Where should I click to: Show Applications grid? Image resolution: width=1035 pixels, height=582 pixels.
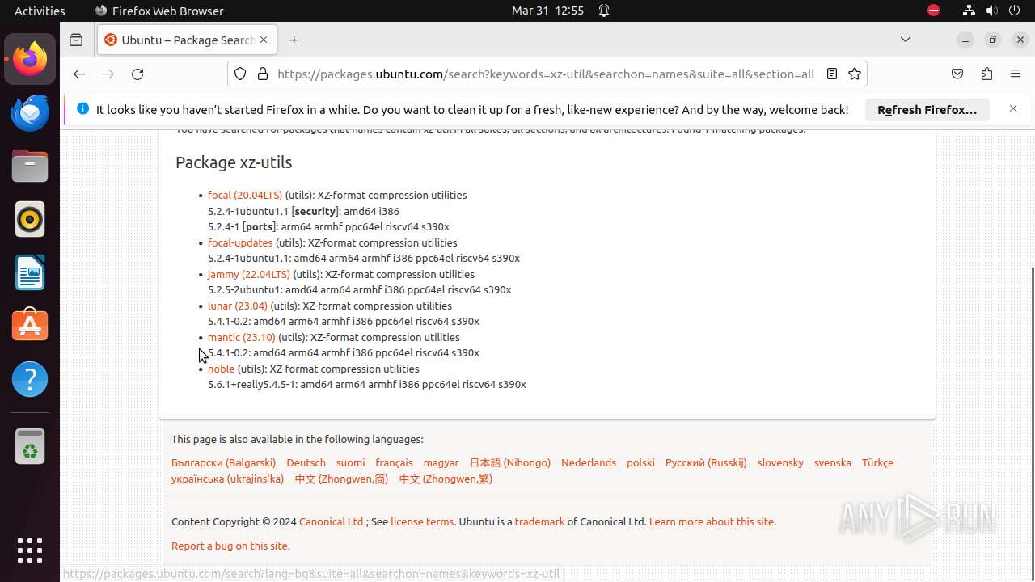coord(30,550)
